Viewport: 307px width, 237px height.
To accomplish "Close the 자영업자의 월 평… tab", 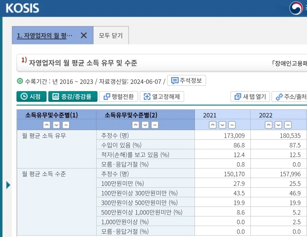I will click(84, 36).
